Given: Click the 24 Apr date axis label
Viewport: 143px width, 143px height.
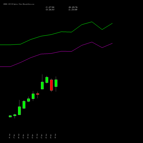Looking at the screenshot, I should 37,136.
